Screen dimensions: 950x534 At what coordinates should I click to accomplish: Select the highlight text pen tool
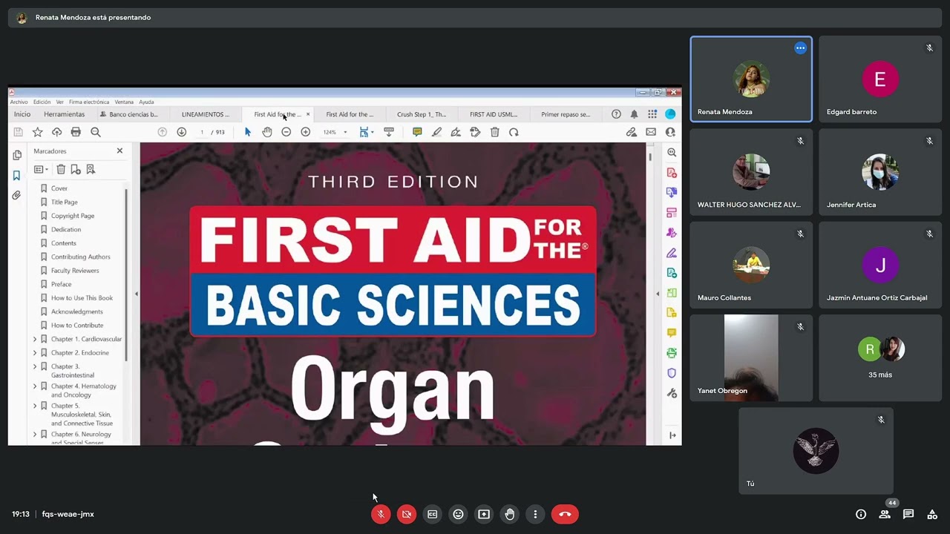(x=436, y=132)
